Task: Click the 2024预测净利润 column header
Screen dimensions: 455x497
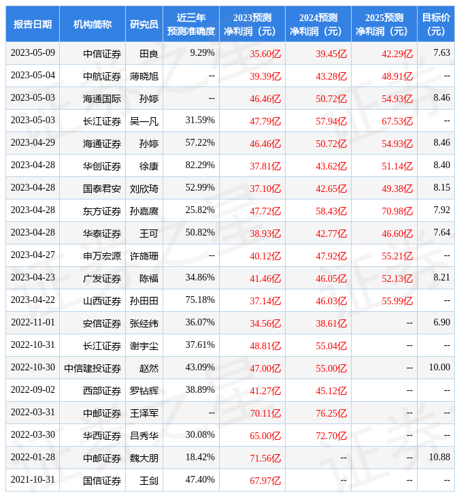Action: click(318, 24)
